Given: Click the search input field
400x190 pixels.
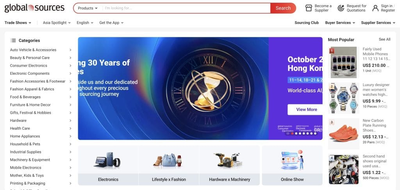Looking at the screenshot, I should [186, 8].
